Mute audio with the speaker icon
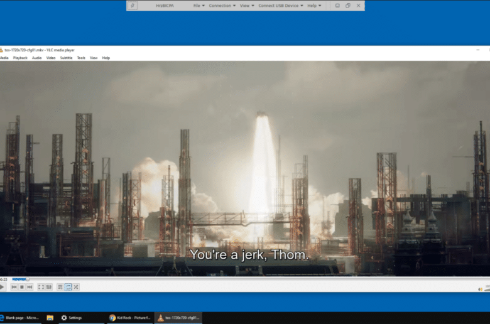Screen dimensions: 490x324 click(x=480, y=289)
